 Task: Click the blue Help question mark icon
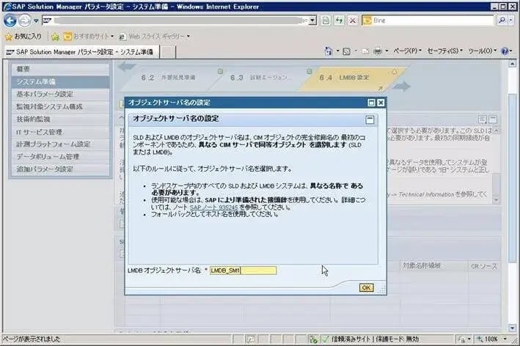(x=505, y=51)
